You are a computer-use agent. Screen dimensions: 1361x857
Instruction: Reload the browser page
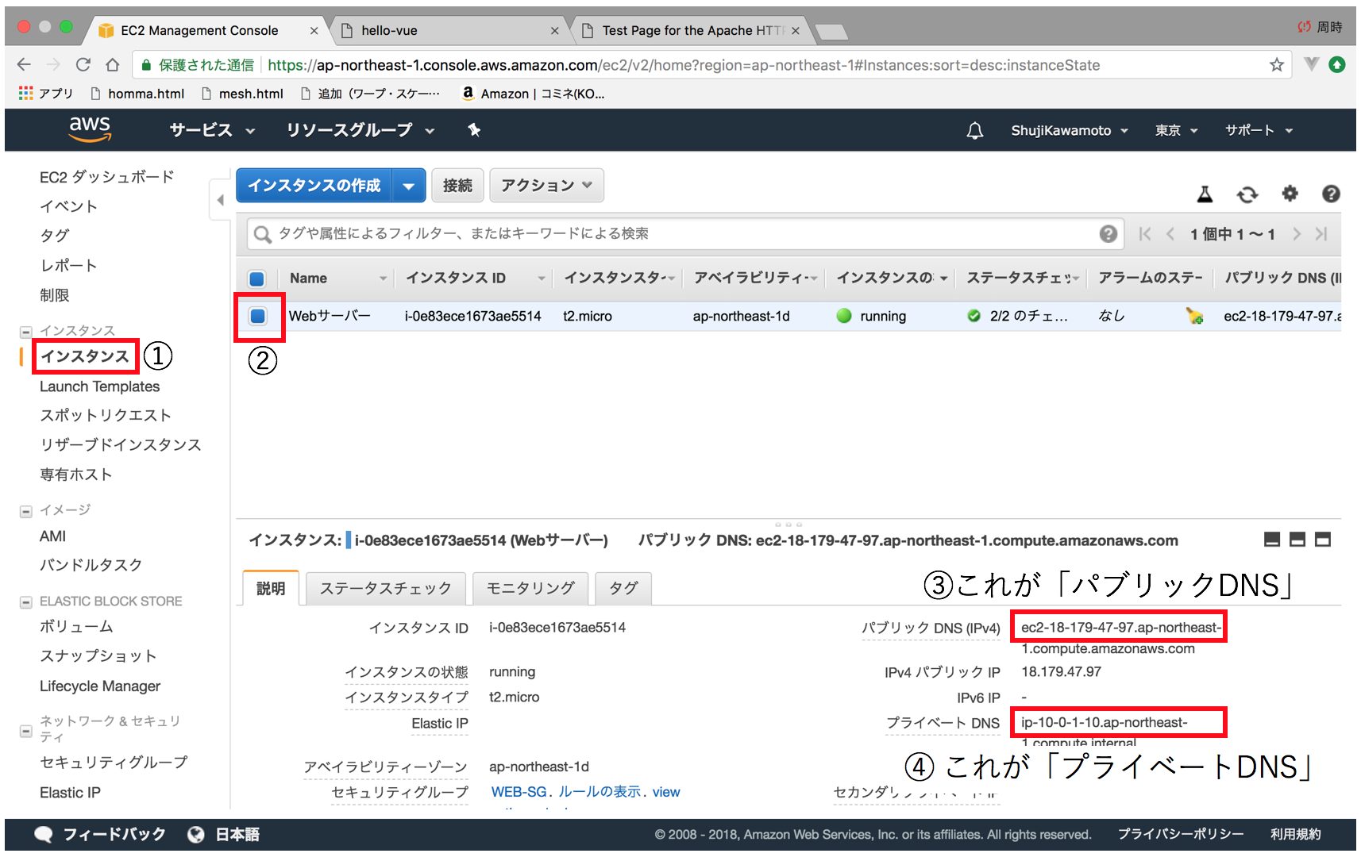(83, 64)
